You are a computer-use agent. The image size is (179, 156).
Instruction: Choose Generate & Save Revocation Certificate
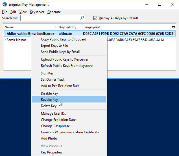pyautogui.click(x=69, y=132)
